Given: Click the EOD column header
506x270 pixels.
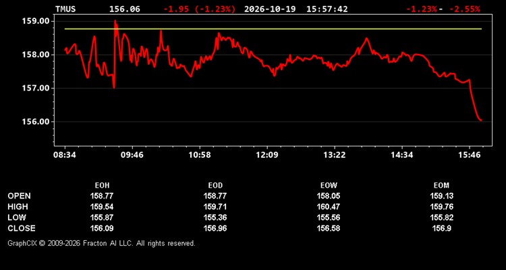Looking at the screenshot, I should click(215, 186).
